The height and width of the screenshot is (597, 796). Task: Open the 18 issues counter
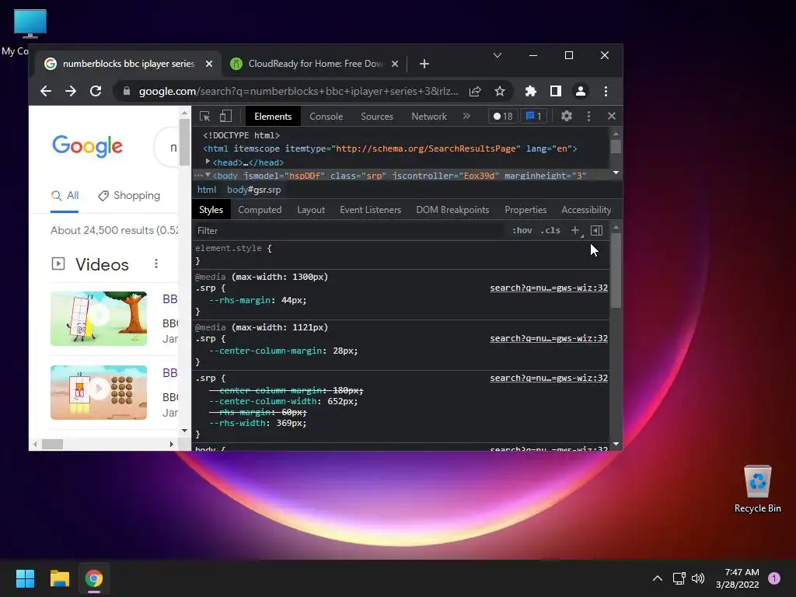click(x=503, y=117)
